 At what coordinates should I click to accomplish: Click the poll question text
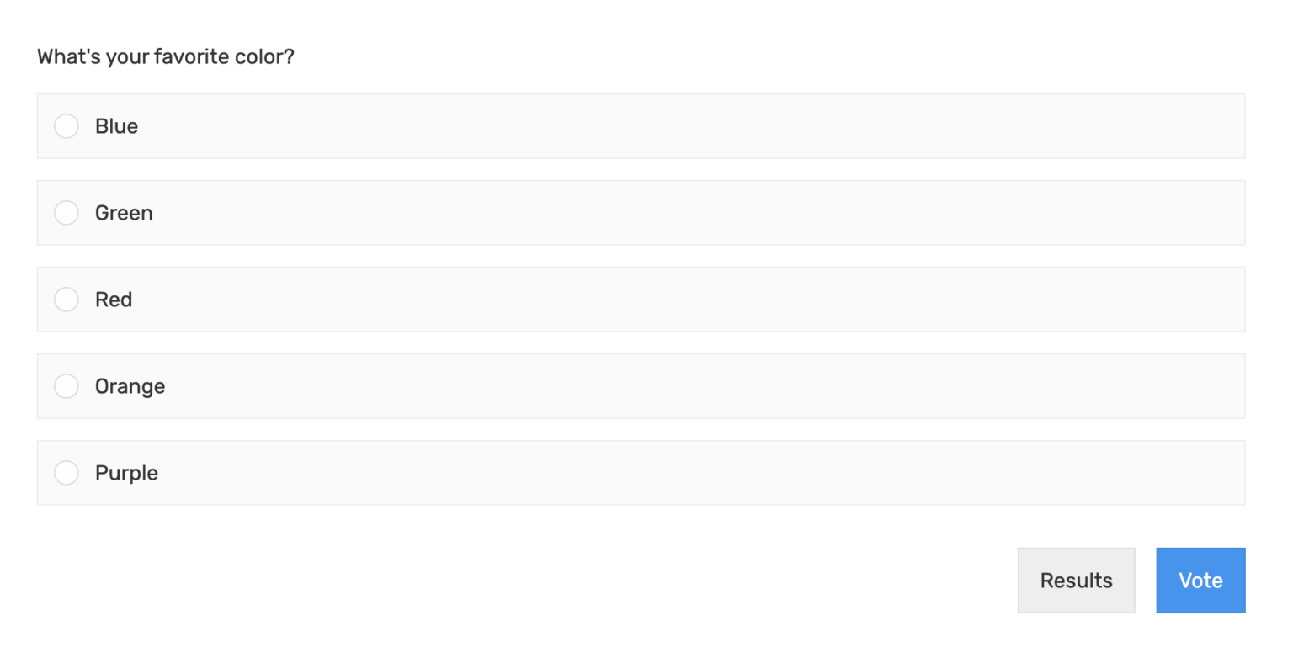coord(165,56)
